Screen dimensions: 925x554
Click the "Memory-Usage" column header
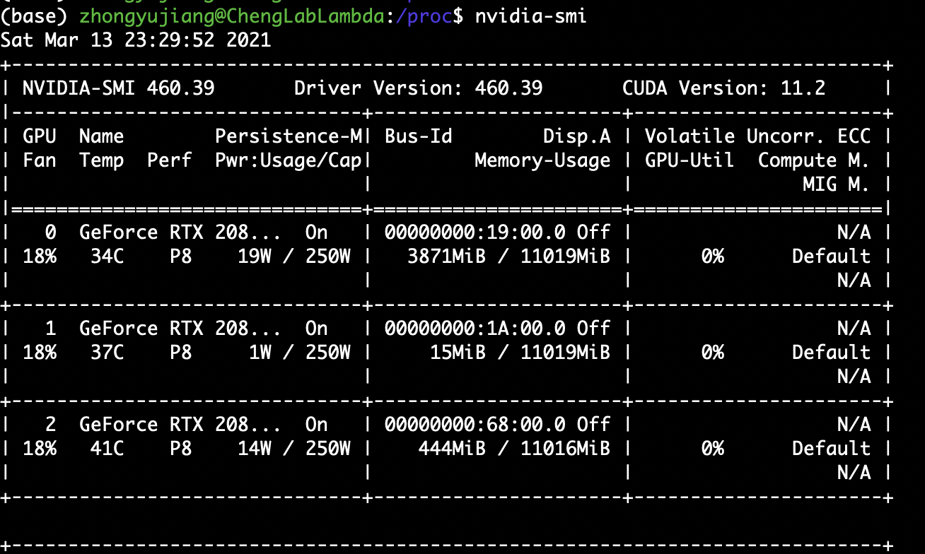coord(543,160)
